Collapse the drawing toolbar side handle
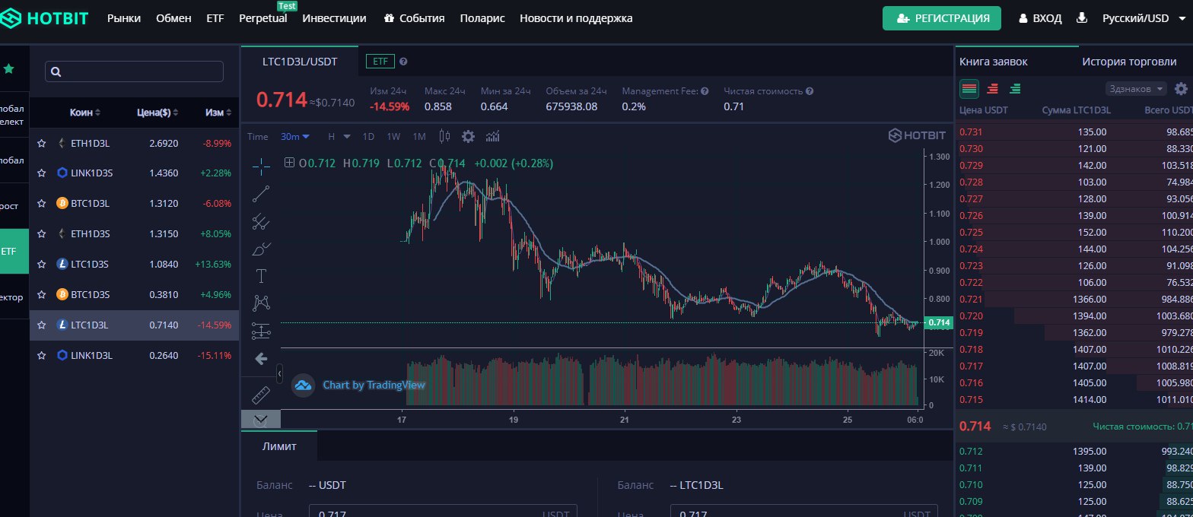Image resolution: width=1193 pixels, height=517 pixels. tap(279, 374)
